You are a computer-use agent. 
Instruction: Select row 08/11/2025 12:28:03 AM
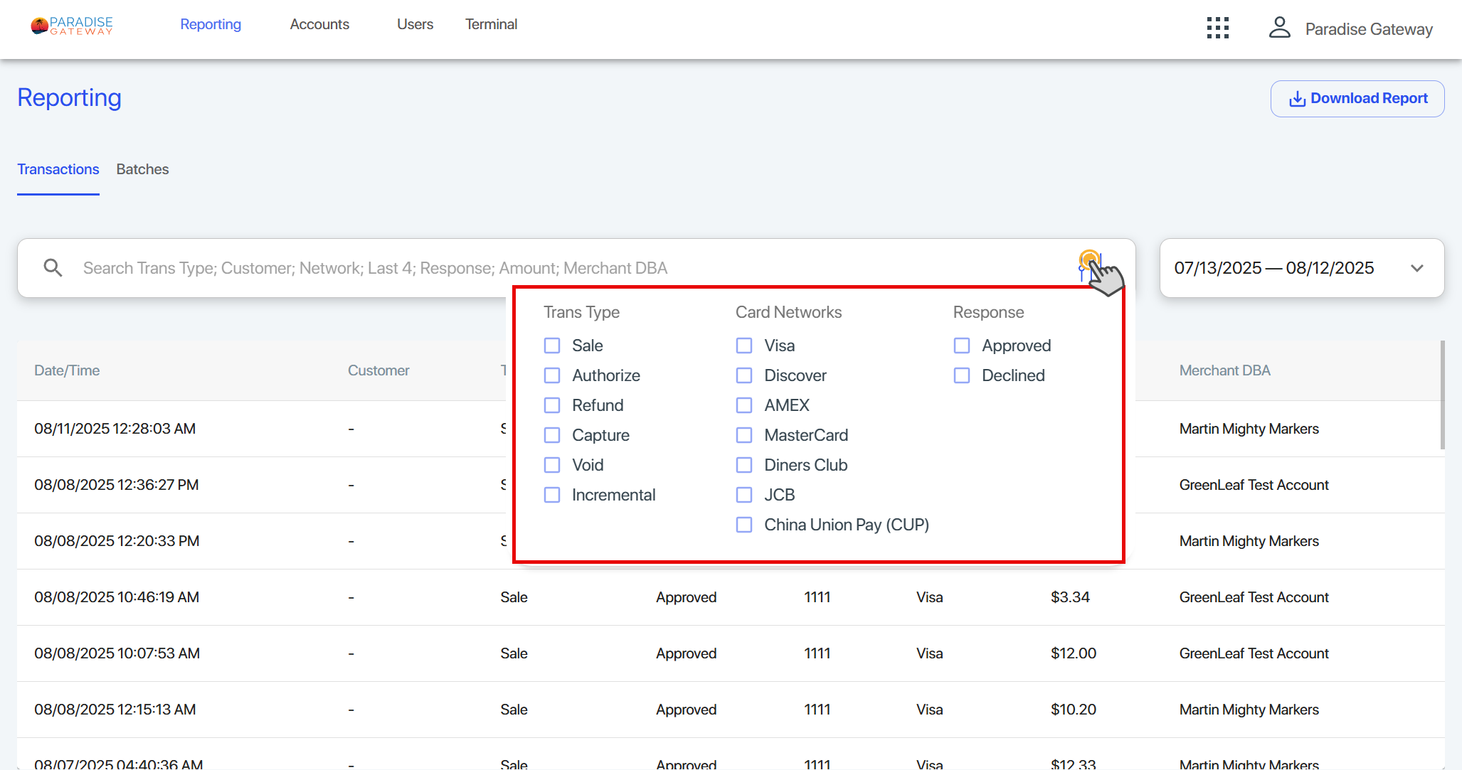(731, 429)
